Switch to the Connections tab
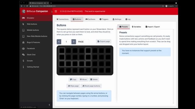195x109 pixels. pos(62,19)
